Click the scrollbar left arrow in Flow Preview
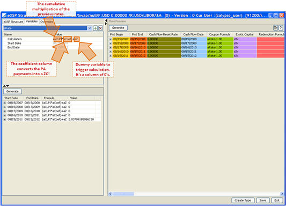286x206 pixels. point(111,194)
